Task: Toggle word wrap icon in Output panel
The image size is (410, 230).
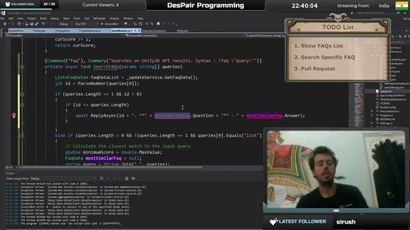Action: [x=133, y=178]
